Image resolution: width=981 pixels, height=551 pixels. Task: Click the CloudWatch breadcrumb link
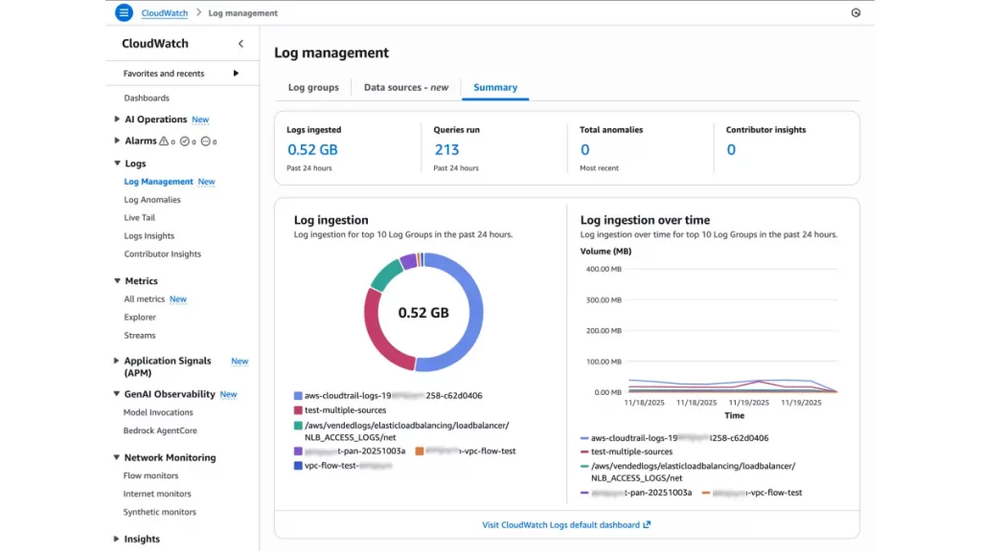point(165,13)
